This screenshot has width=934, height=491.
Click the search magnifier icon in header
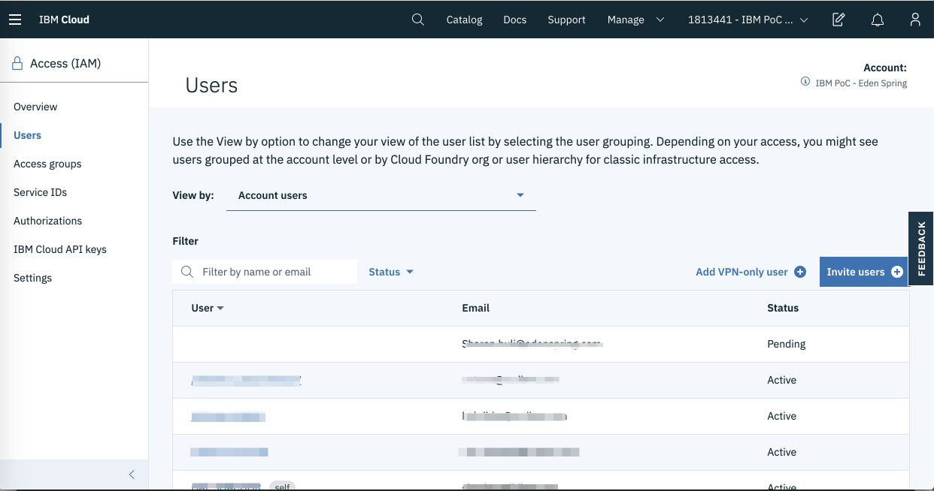(x=418, y=20)
